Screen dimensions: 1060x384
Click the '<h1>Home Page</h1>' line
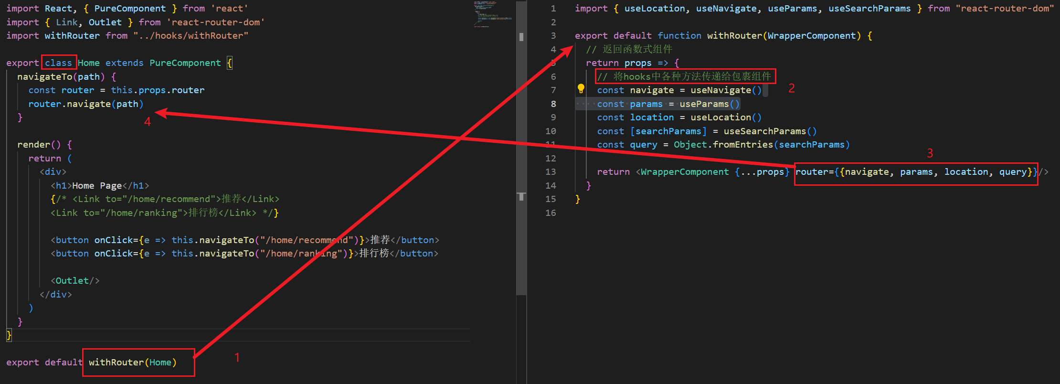click(100, 186)
